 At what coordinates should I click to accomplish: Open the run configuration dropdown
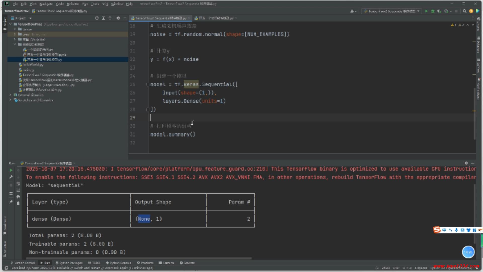(392, 11)
